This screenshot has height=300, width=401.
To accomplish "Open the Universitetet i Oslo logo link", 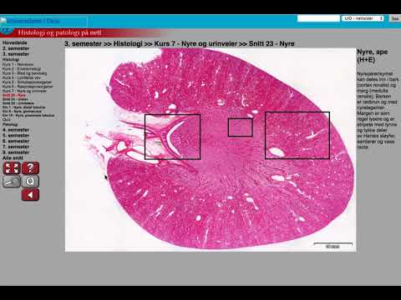I will [x=43, y=21].
